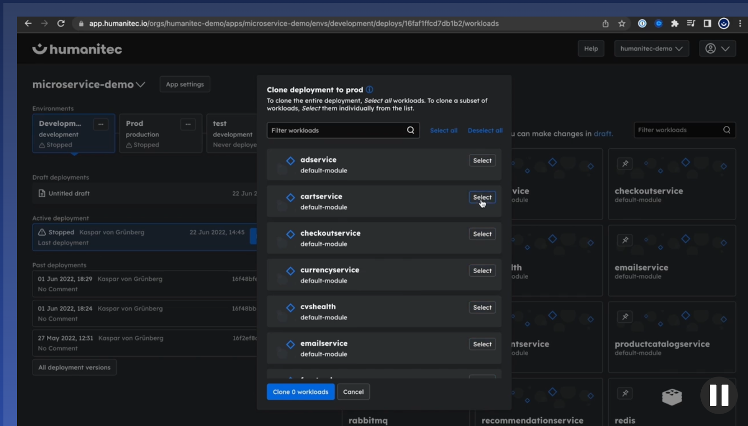
Task: Click the search icon in modal filter field
Action: tap(410, 130)
